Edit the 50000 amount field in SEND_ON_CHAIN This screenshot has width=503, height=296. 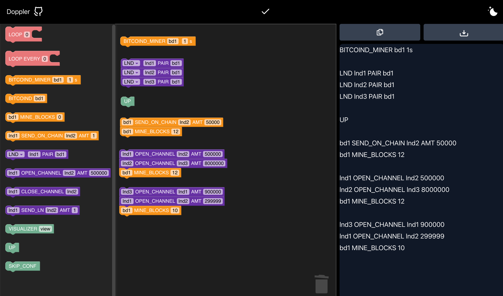point(213,122)
